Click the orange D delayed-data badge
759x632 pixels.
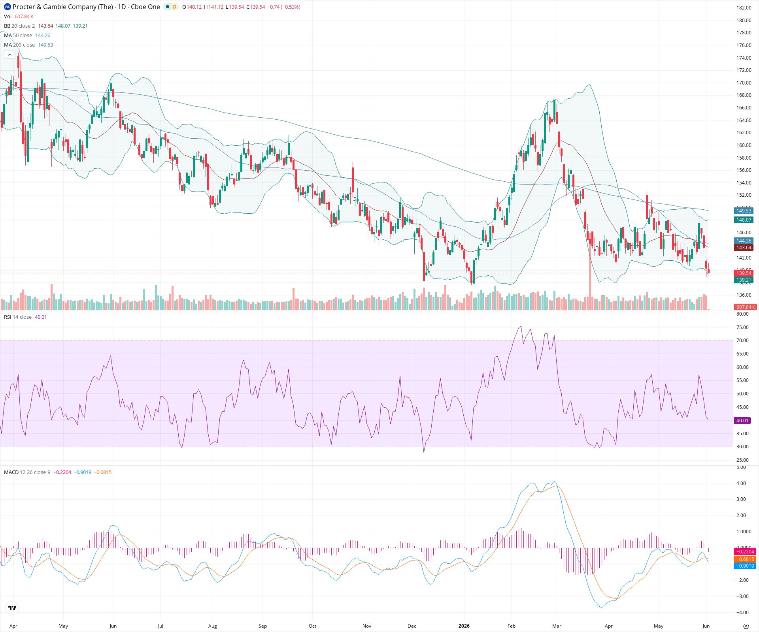coord(175,7)
